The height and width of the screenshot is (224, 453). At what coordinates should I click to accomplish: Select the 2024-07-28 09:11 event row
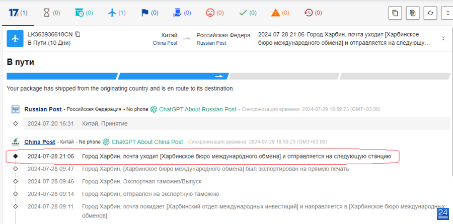(236, 211)
